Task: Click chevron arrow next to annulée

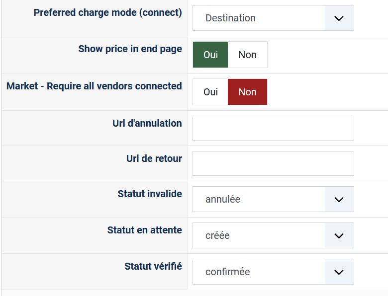Action: (339, 199)
